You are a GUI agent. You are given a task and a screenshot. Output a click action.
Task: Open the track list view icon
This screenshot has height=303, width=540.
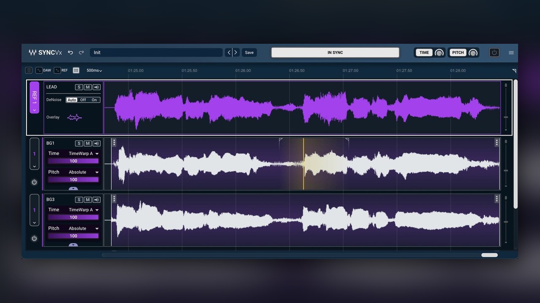click(29, 70)
